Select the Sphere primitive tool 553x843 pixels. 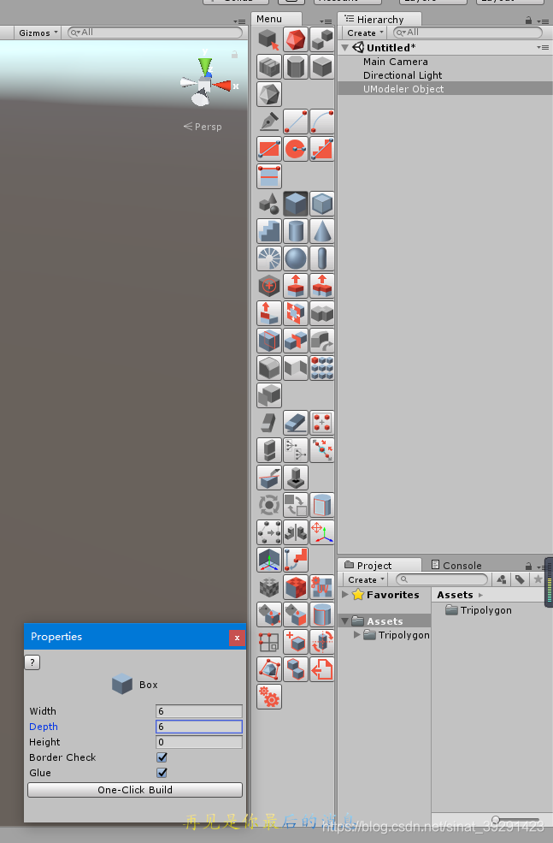coord(296,258)
